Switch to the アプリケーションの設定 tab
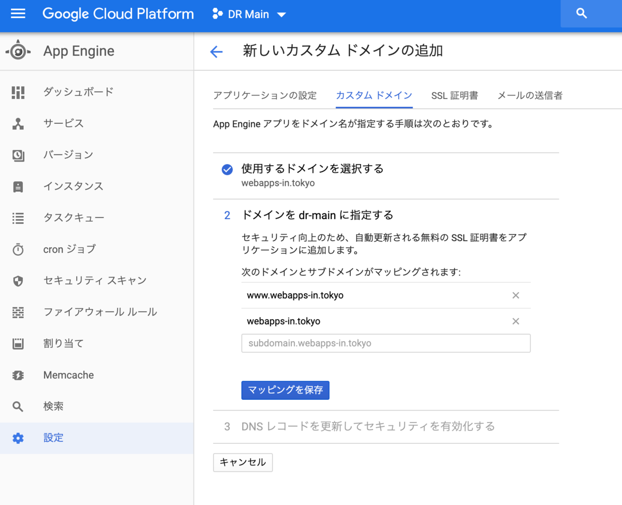Screen dimensions: 622x505 pos(265,95)
